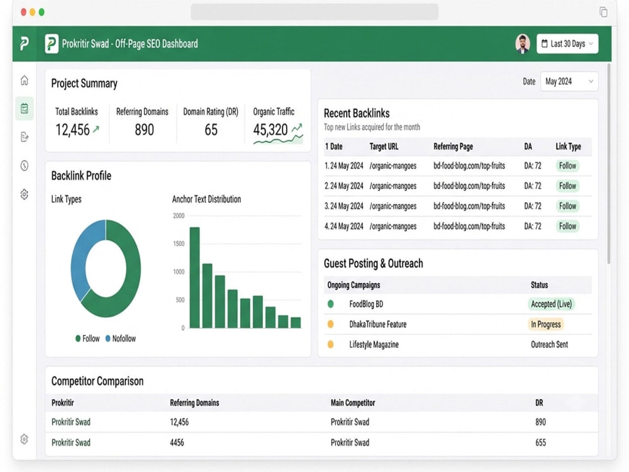Click the Main Competitor column header
This screenshot has width=629, height=472.
pyautogui.click(x=353, y=403)
